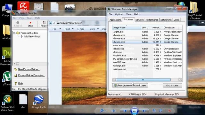Click the New Personal Folder link
The height and width of the screenshot is (115, 205).
[29, 69]
